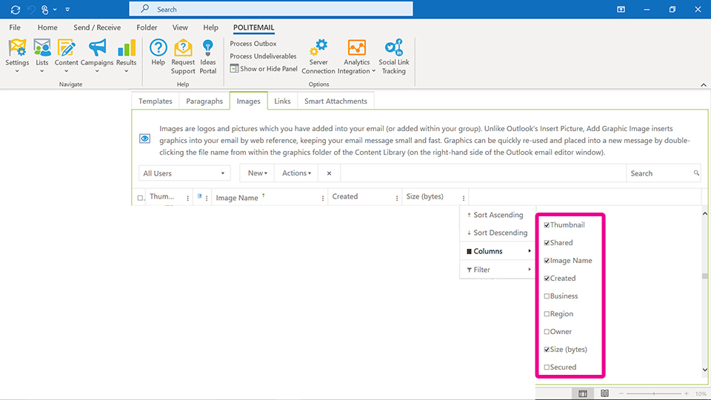Screen dimensions: 711x400
Task: Click Show or Hide Panel
Action: pos(264,69)
